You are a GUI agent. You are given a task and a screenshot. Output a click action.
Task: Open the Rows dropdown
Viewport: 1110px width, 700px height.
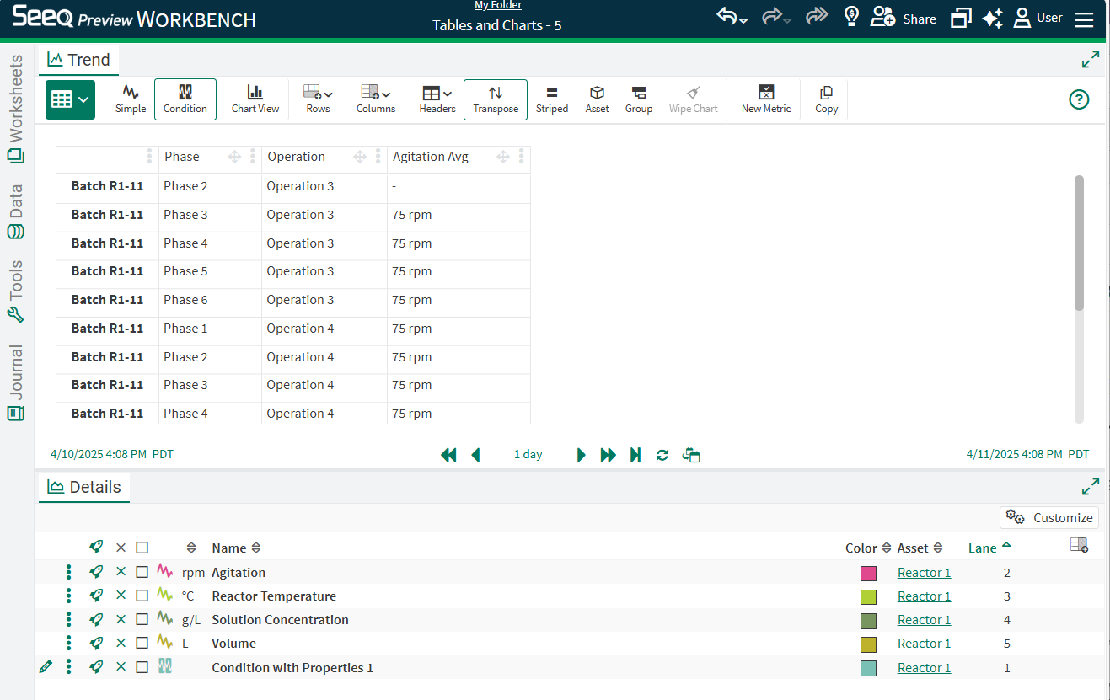click(x=318, y=99)
